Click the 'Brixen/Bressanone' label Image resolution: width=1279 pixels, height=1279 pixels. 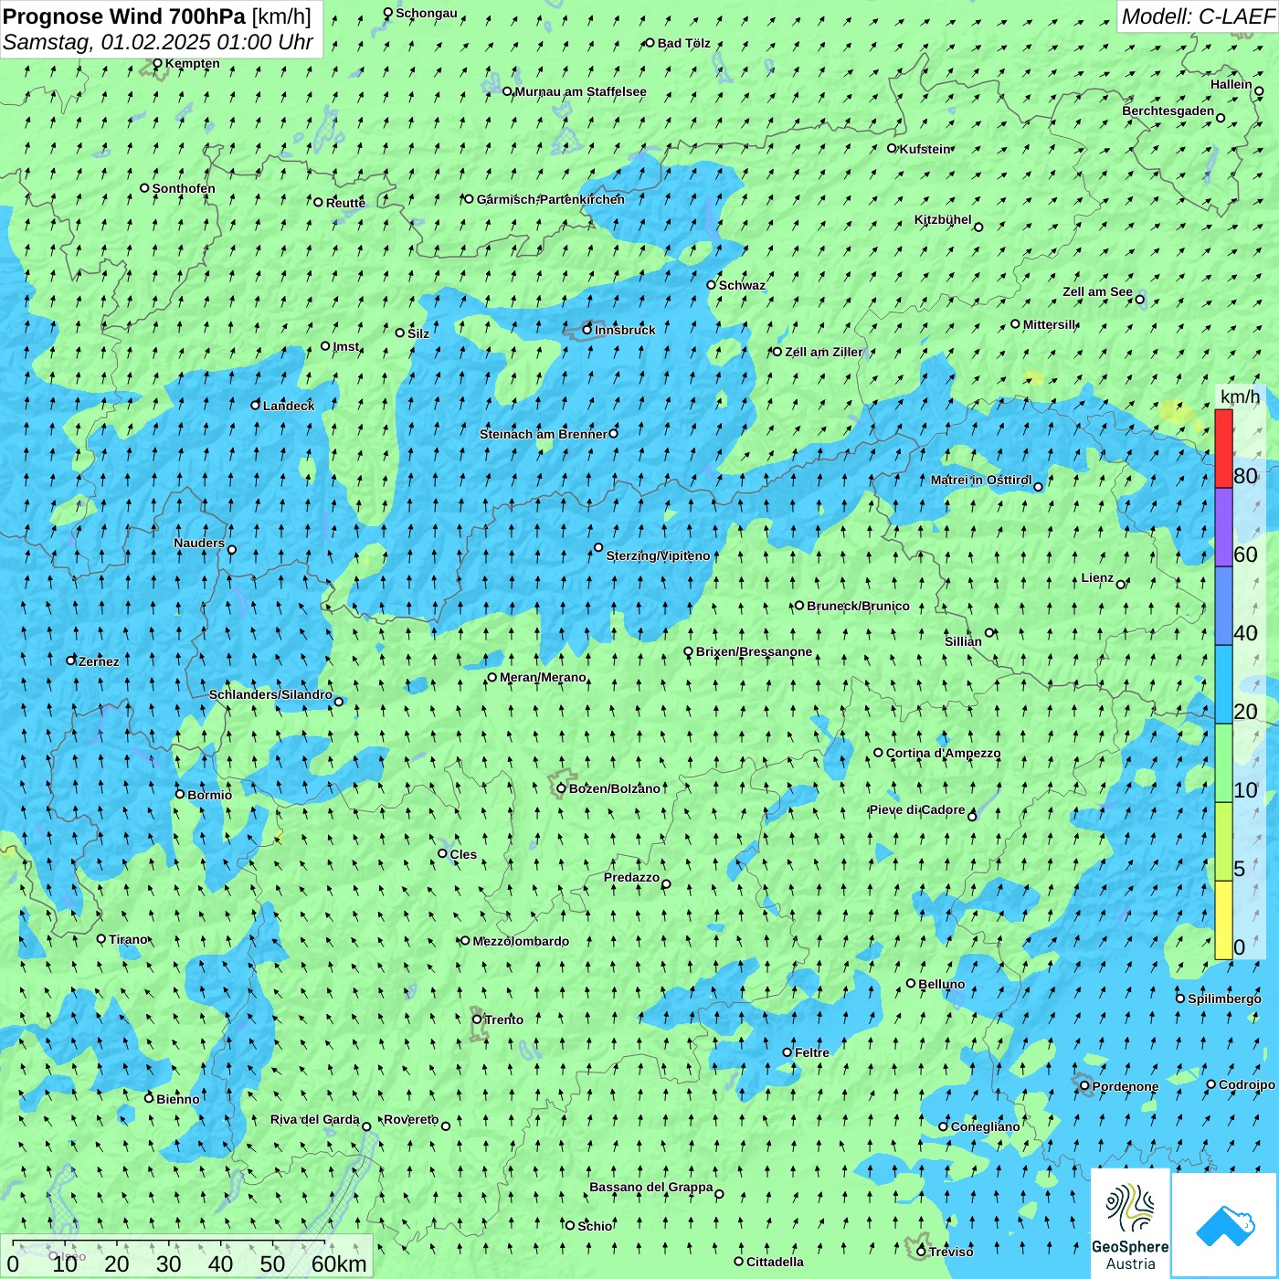[x=754, y=651]
